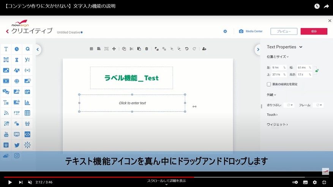The width and height of the screenshot is (333, 187).
Task: Click the move arrows toolbar icon
Action: pos(114,49)
